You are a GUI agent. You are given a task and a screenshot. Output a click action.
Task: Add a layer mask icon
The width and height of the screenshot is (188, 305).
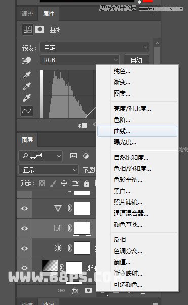pos(88,290)
